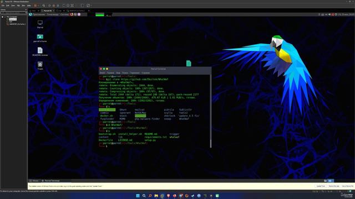Open Terminal menu in Parrot Terminal
Viewport: 355px width, 199px height.
[135, 73]
